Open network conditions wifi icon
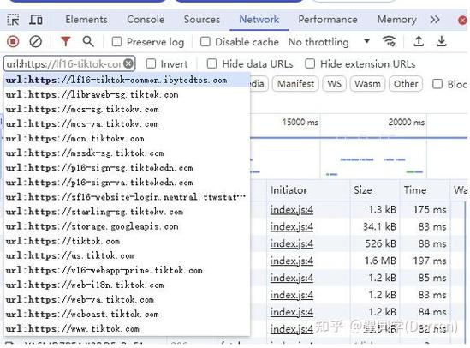470x348 pixels. 390,41
